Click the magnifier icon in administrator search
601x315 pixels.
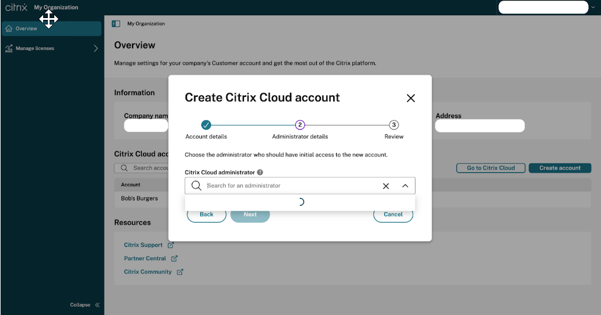tap(196, 185)
